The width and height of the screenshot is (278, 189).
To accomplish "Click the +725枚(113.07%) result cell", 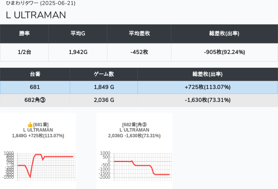I will 208,87.
